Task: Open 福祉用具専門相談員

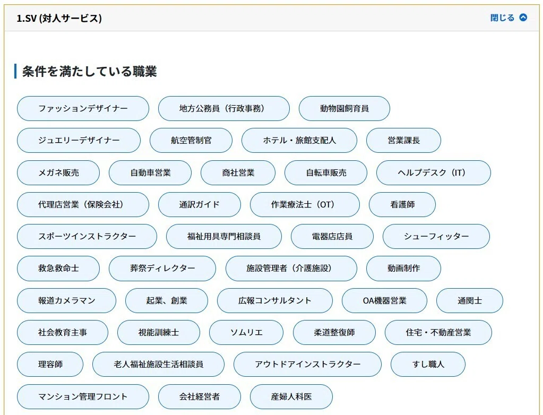Action: pyautogui.click(x=223, y=236)
